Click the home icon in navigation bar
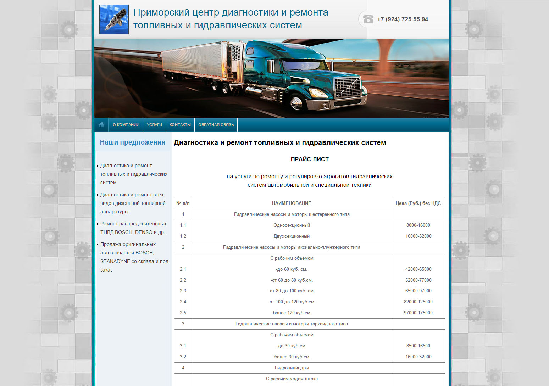Image resolution: width=549 pixels, height=386 pixels. [x=101, y=125]
